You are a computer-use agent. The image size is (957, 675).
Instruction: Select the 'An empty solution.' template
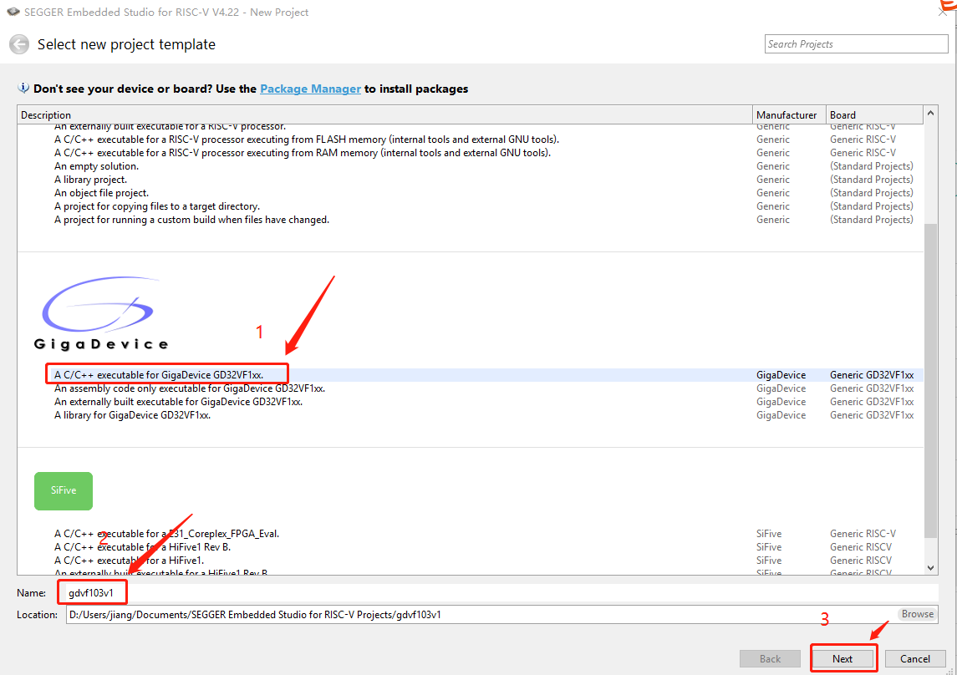coord(470,166)
